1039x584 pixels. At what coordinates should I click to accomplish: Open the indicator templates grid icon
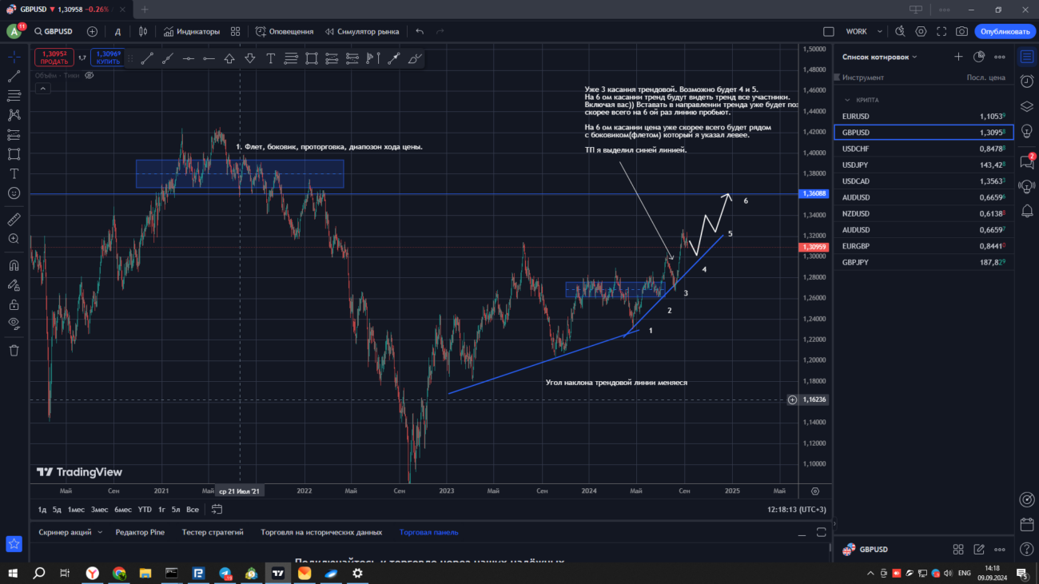(x=235, y=31)
